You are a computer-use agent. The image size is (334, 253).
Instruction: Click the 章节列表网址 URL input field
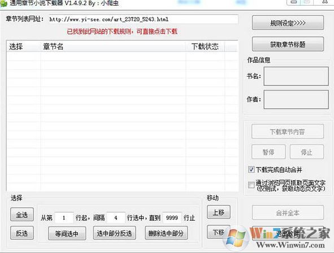coord(144,19)
